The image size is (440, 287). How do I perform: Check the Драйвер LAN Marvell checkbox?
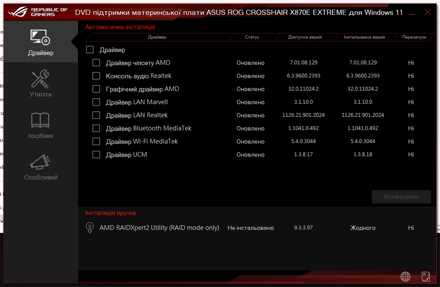click(96, 102)
